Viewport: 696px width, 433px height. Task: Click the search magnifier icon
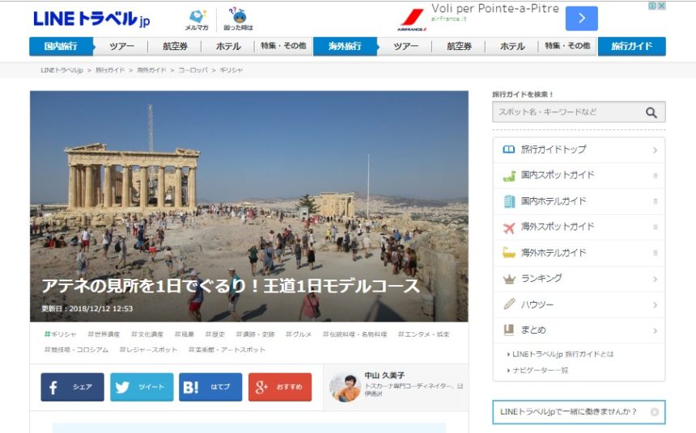pos(651,113)
